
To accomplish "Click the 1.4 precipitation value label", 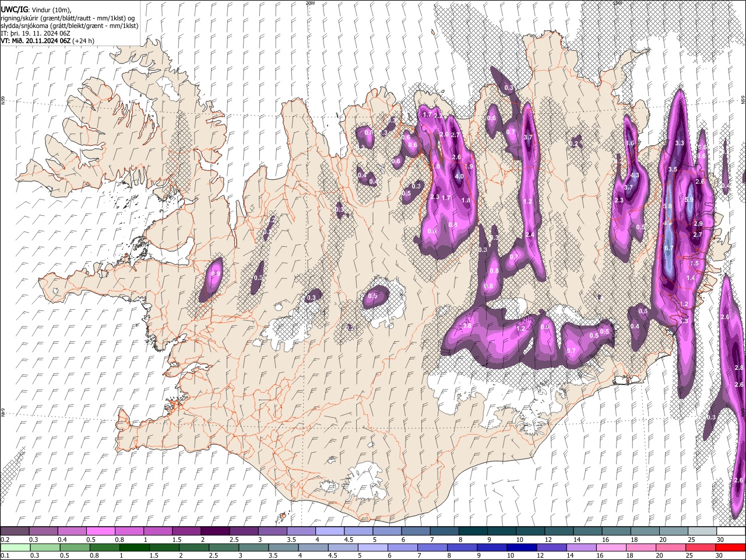I will [x=691, y=278].
